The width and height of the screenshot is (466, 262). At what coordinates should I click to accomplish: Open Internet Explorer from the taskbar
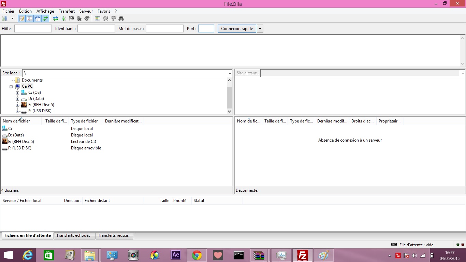28,255
